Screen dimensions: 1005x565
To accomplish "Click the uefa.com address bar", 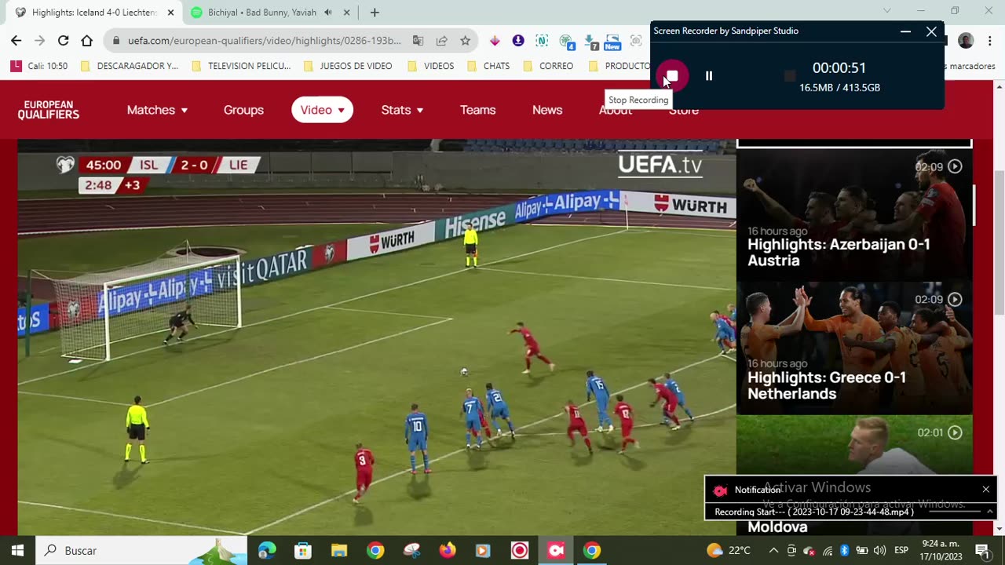I will [264, 41].
